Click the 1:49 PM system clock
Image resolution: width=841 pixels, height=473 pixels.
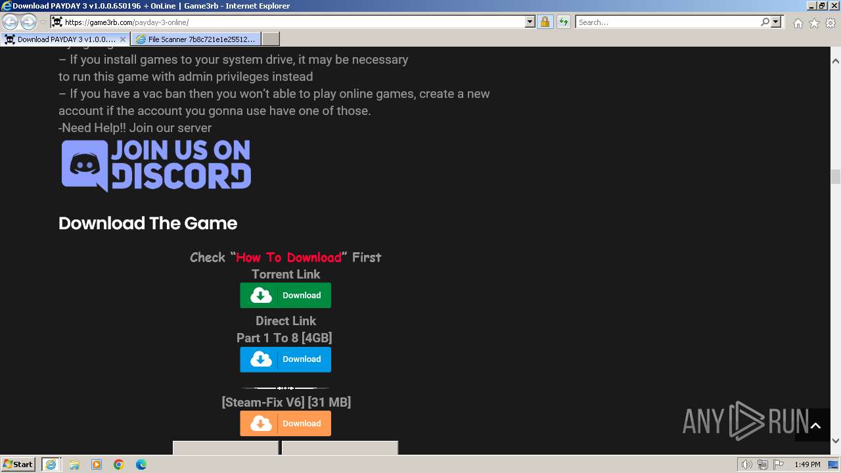(807, 464)
